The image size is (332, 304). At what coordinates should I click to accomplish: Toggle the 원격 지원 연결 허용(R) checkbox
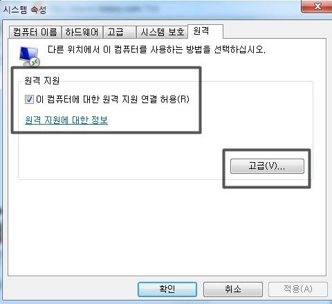pyautogui.click(x=29, y=100)
